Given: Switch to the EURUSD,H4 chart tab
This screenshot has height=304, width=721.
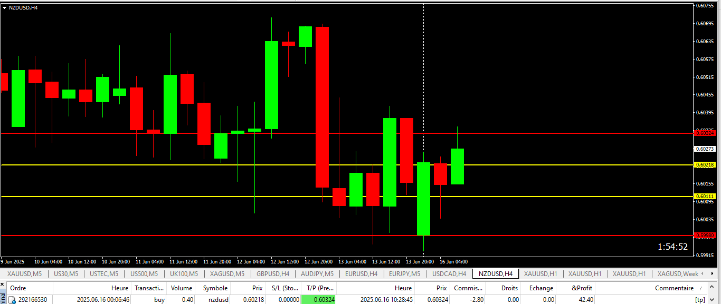Looking at the screenshot, I should click(361, 274).
